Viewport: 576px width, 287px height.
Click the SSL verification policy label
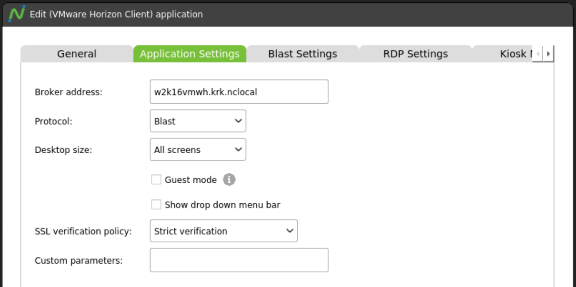pyautogui.click(x=83, y=231)
